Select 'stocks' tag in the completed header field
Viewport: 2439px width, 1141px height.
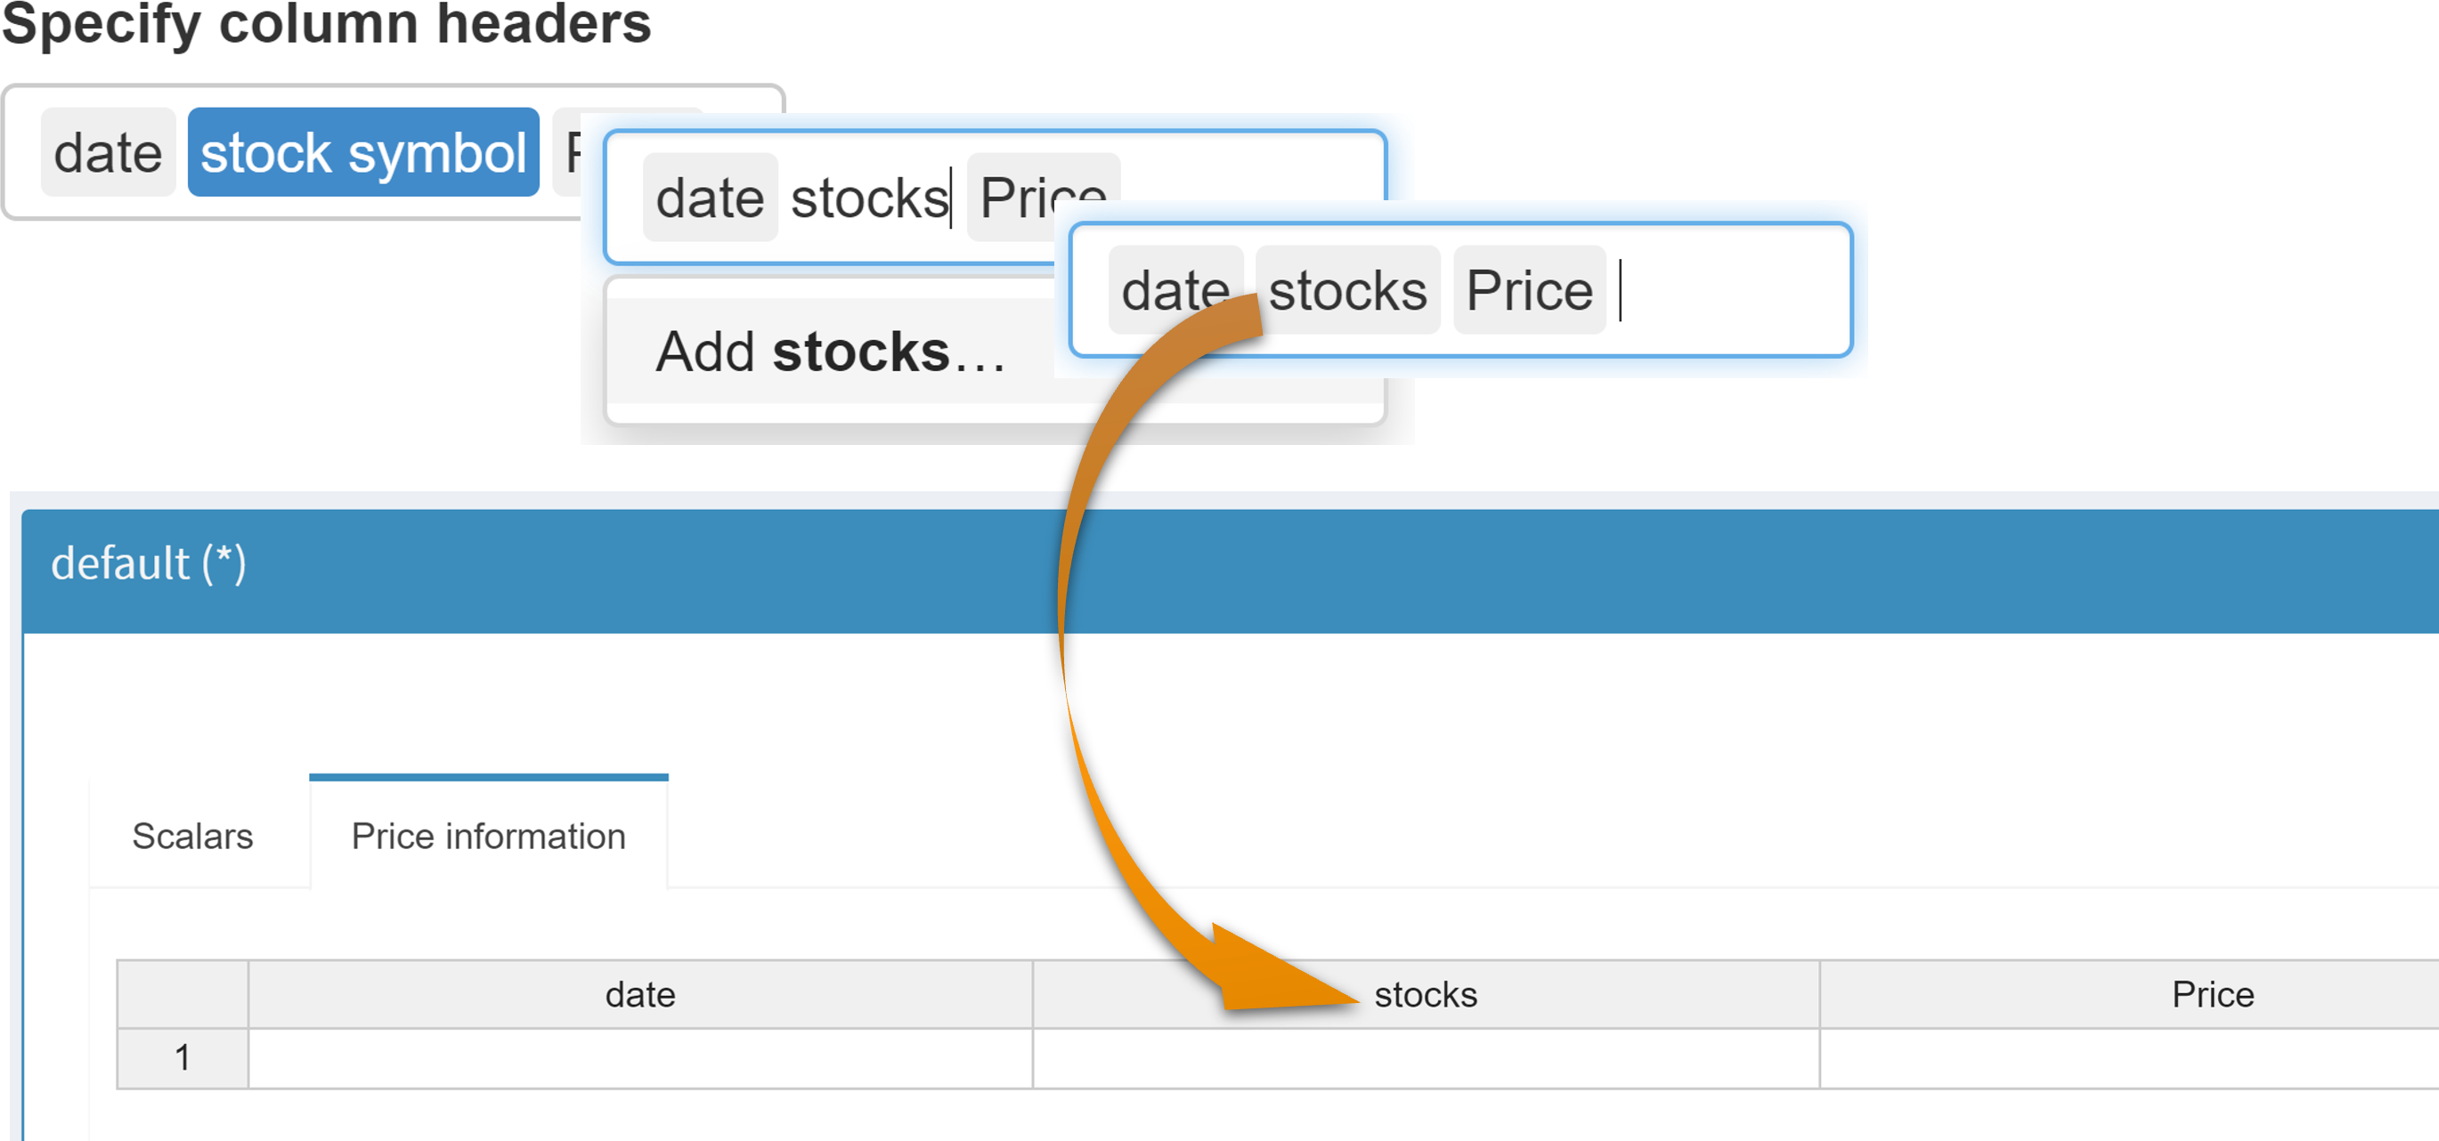[x=1347, y=290]
